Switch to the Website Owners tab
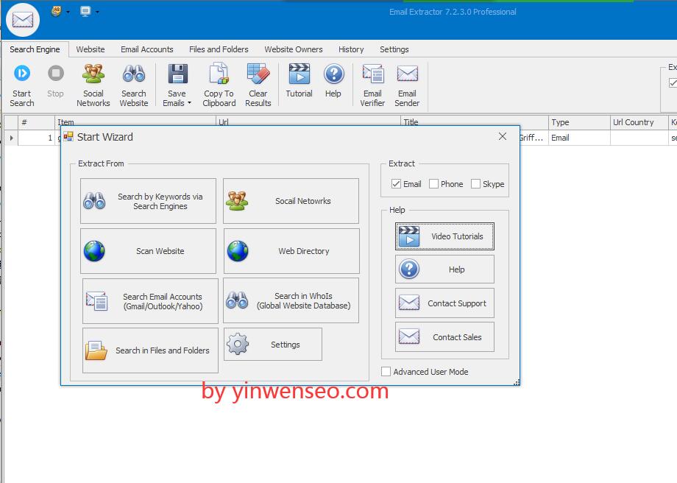Viewport: 677px width, 483px height. click(293, 49)
